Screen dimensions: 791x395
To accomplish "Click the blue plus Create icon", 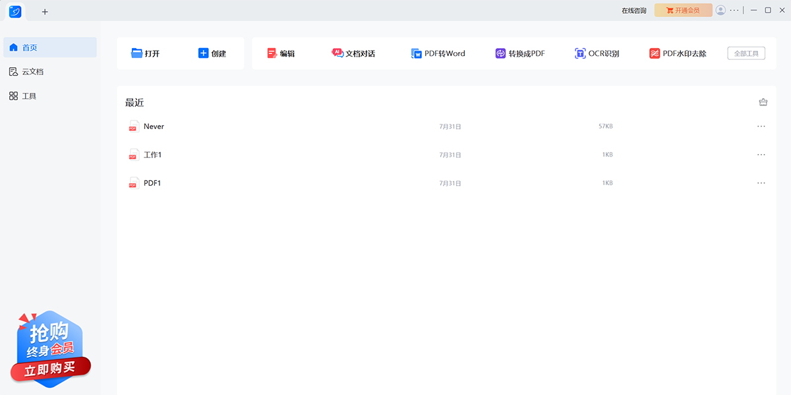I will click(x=203, y=53).
